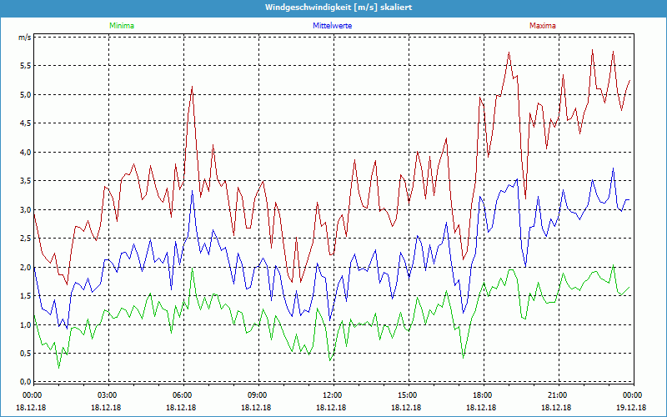Click the 06:00 time label on the x-axis
Image resolution: width=667 pixels, height=417 pixels.
coord(182,395)
